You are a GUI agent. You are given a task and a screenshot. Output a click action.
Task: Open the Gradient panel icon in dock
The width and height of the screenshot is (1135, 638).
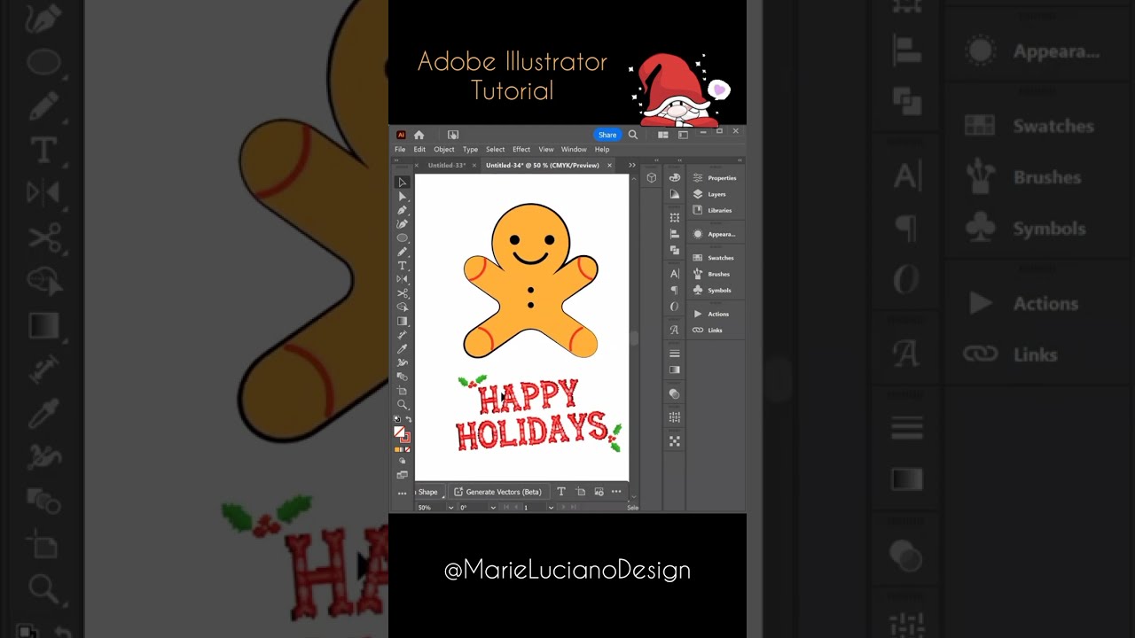[675, 370]
